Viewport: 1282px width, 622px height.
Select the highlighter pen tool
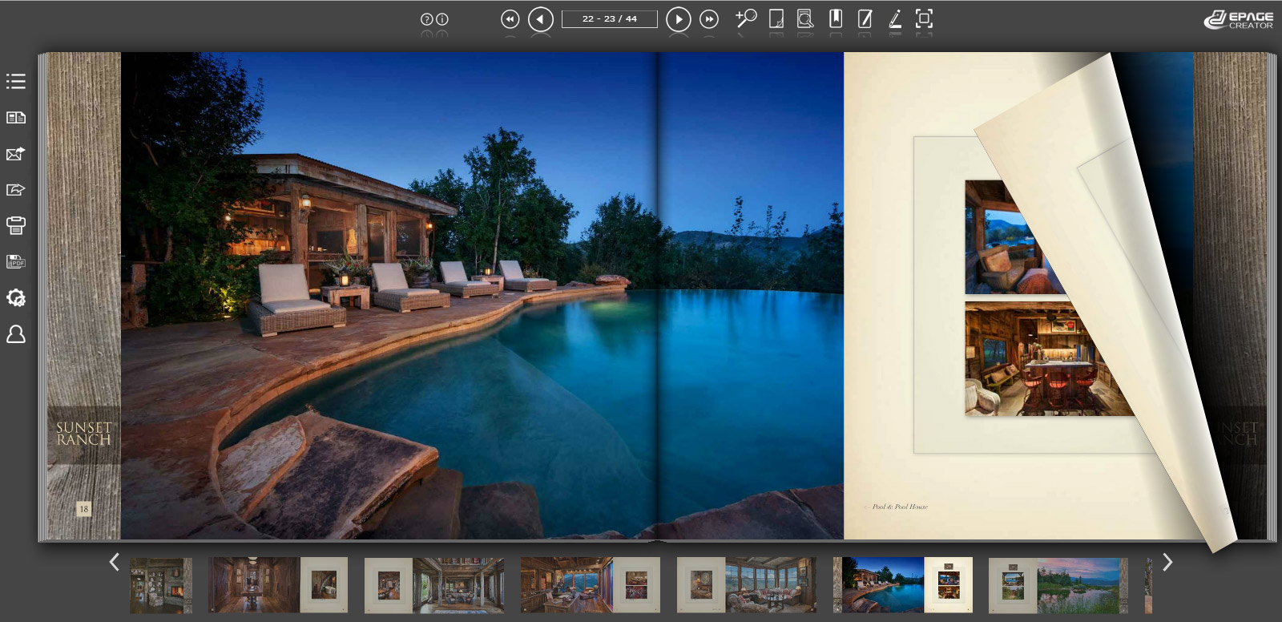pyautogui.click(x=895, y=18)
